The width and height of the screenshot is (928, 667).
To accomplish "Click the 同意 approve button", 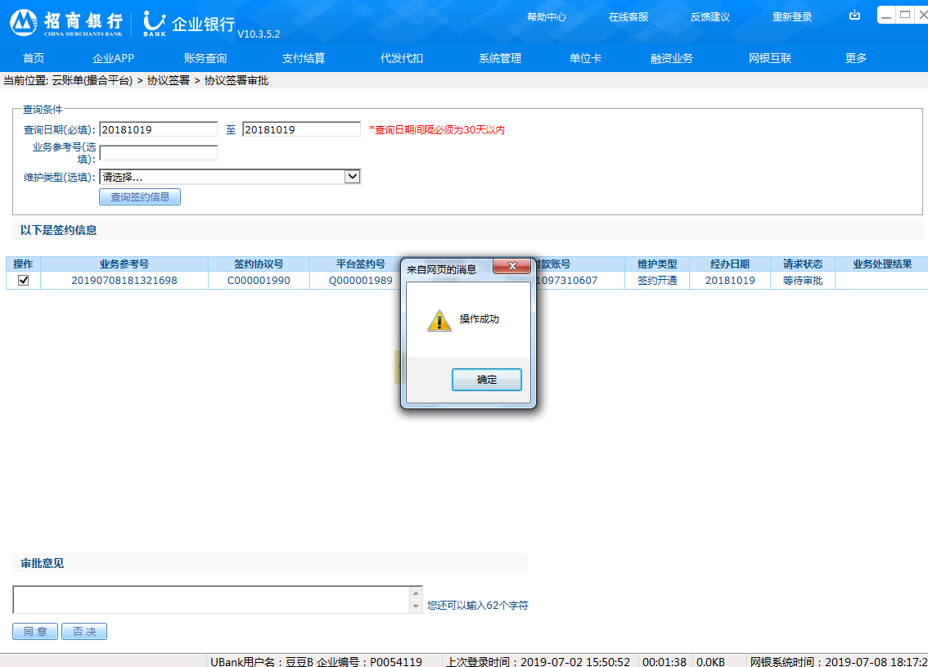I will 35,632.
